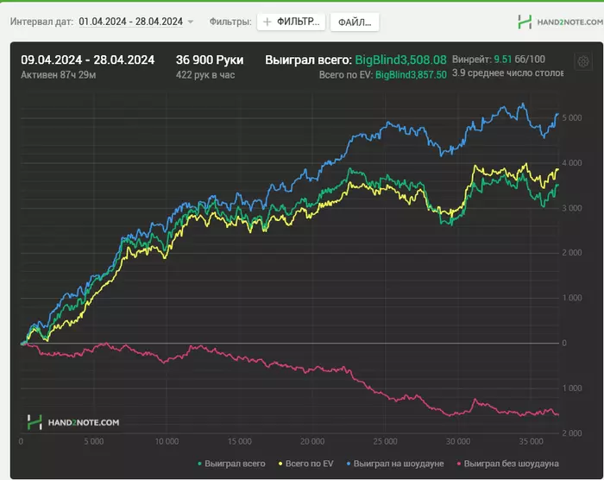Click the 'Фильтры:' label

[230, 22]
